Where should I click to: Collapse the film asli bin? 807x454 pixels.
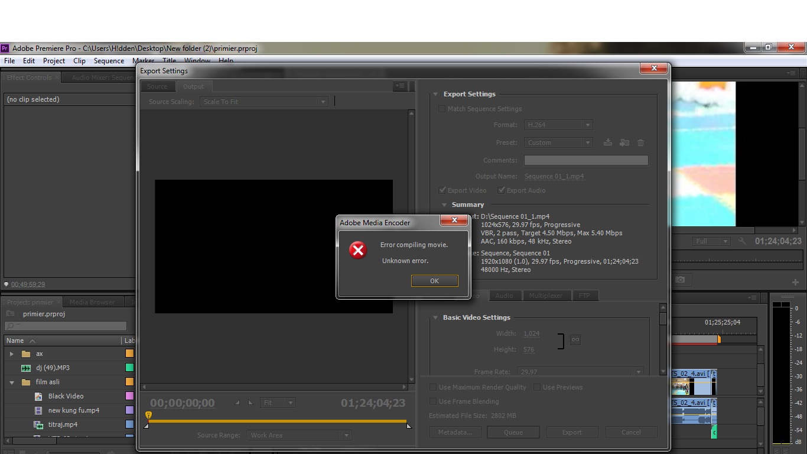(11, 382)
